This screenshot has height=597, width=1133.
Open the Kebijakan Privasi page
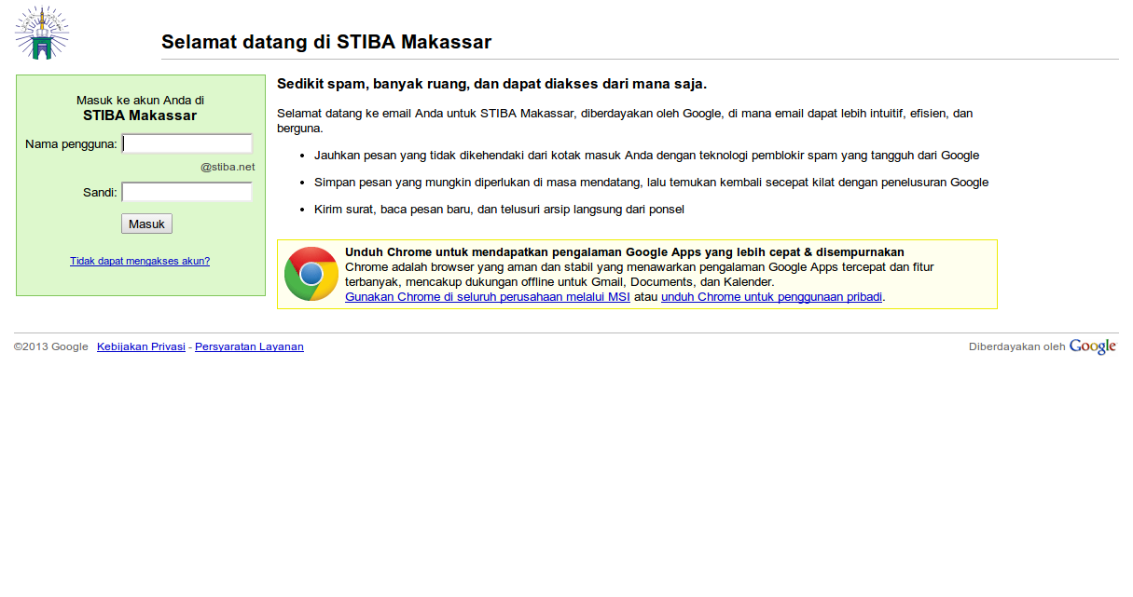[x=141, y=346]
